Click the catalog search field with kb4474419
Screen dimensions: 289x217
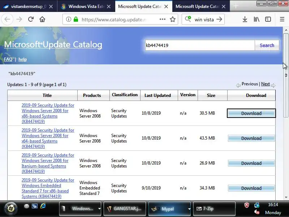[x=200, y=45]
